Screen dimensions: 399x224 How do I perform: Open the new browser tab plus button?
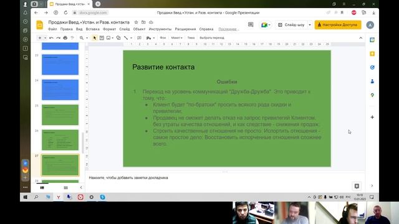98,4
